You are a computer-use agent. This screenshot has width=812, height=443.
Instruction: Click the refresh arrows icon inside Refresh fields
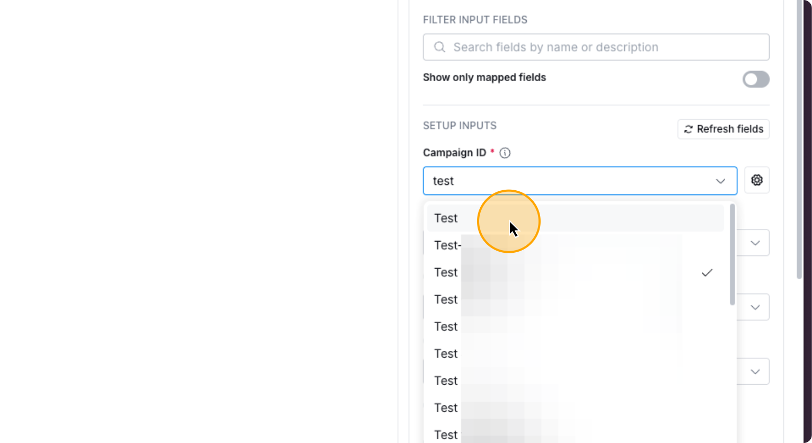[x=689, y=129]
